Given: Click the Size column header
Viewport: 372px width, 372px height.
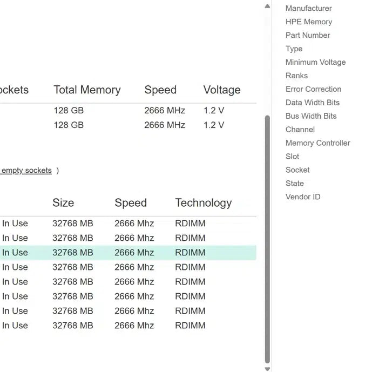Looking at the screenshot, I should (x=63, y=203).
